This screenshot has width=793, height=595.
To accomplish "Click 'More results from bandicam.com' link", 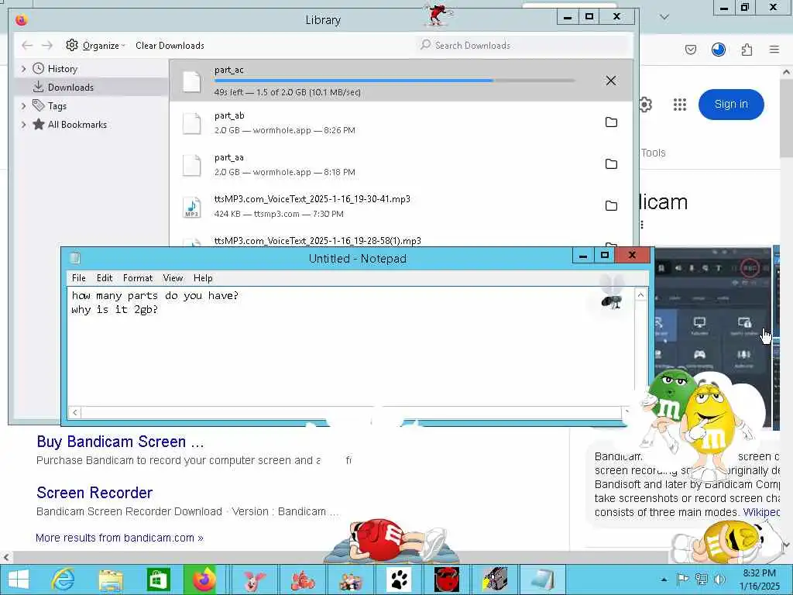I will 119,538.
